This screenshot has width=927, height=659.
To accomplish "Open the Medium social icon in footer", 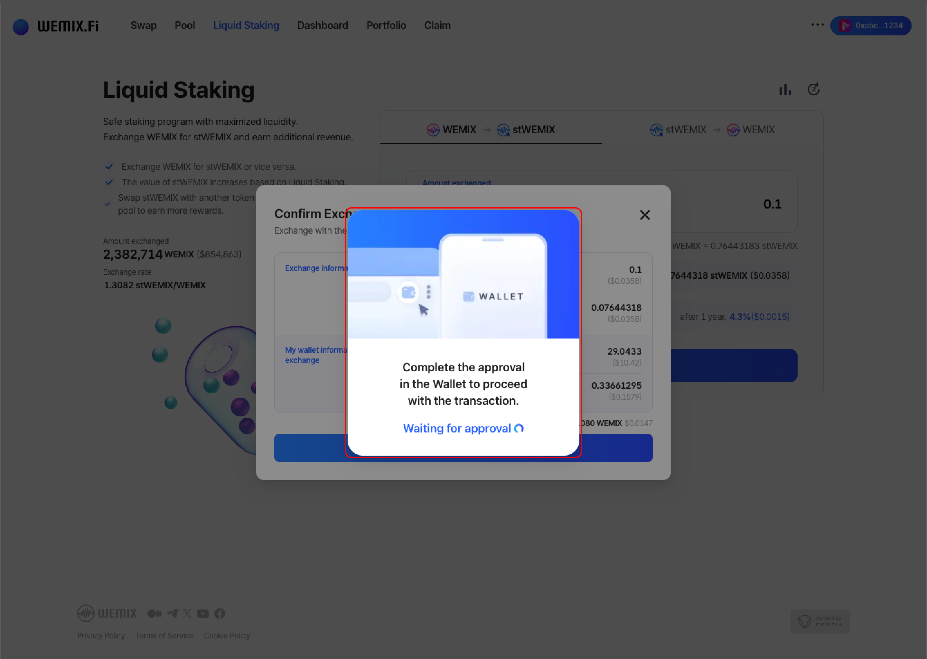I will (x=154, y=614).
